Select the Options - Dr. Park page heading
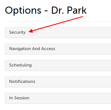 [46, 10]
